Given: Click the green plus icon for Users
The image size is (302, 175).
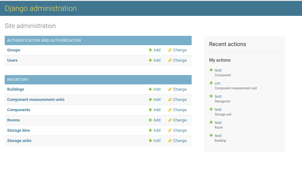Looking at the screenshot, I should click(x=150, y=60).
